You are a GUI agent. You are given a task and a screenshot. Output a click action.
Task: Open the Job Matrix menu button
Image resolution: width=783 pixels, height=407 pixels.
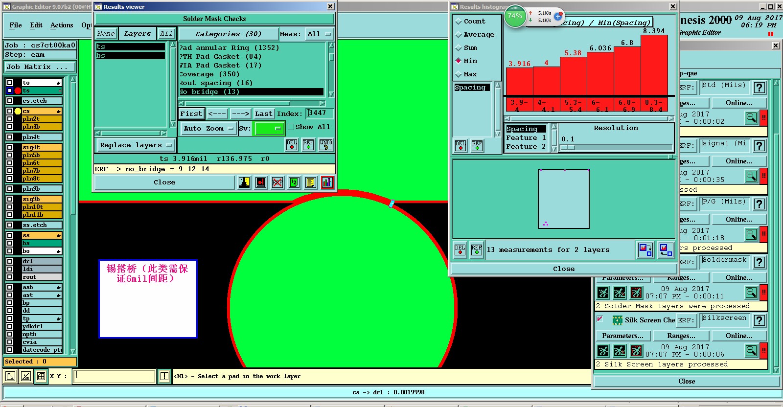pyautogui.click(x=40, y=67)
